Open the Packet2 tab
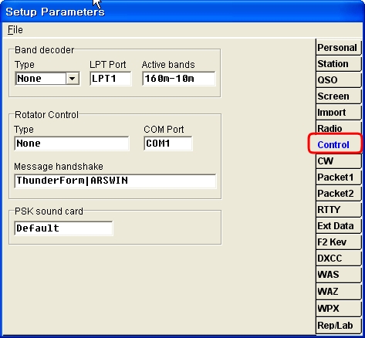Image resolution: width=365 pixels, height=338 pixels. click(338, 194)
